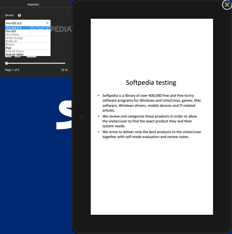Choose Fire HDX from device list

point(28,31)
